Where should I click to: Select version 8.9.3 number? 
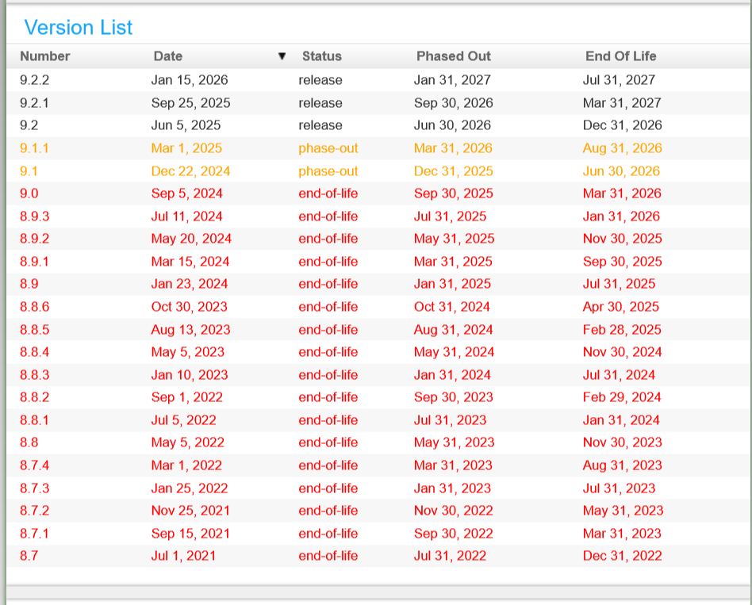click(x=35, y=216)
